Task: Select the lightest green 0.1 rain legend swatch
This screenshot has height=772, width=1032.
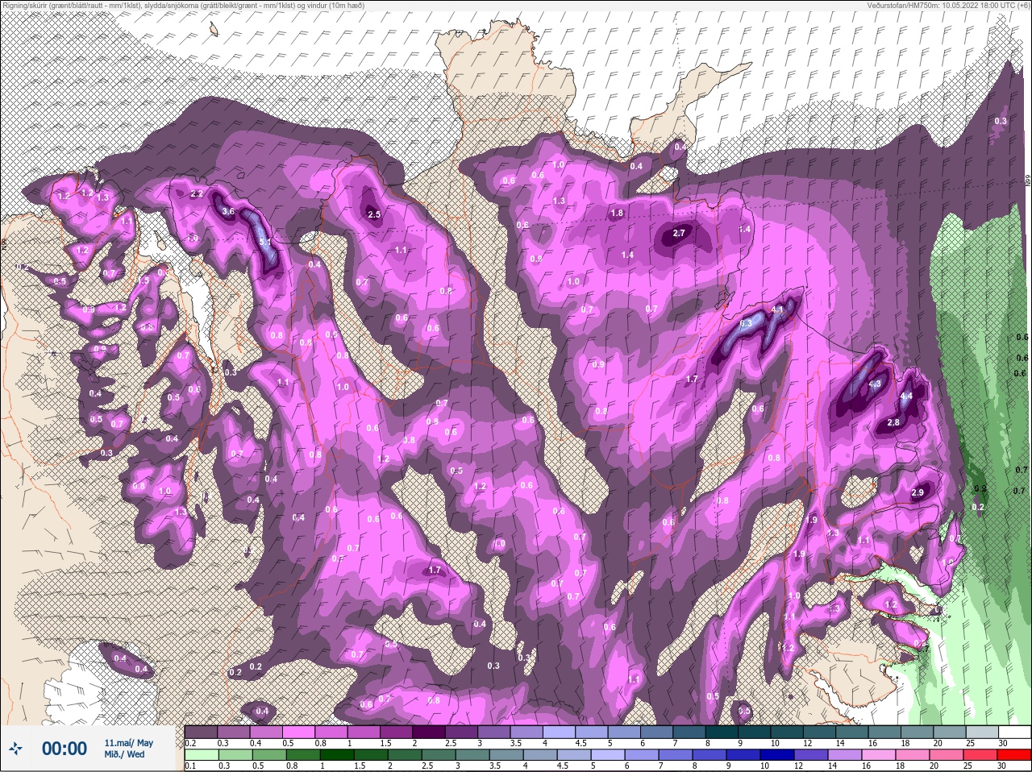Action: coord(202,754)
